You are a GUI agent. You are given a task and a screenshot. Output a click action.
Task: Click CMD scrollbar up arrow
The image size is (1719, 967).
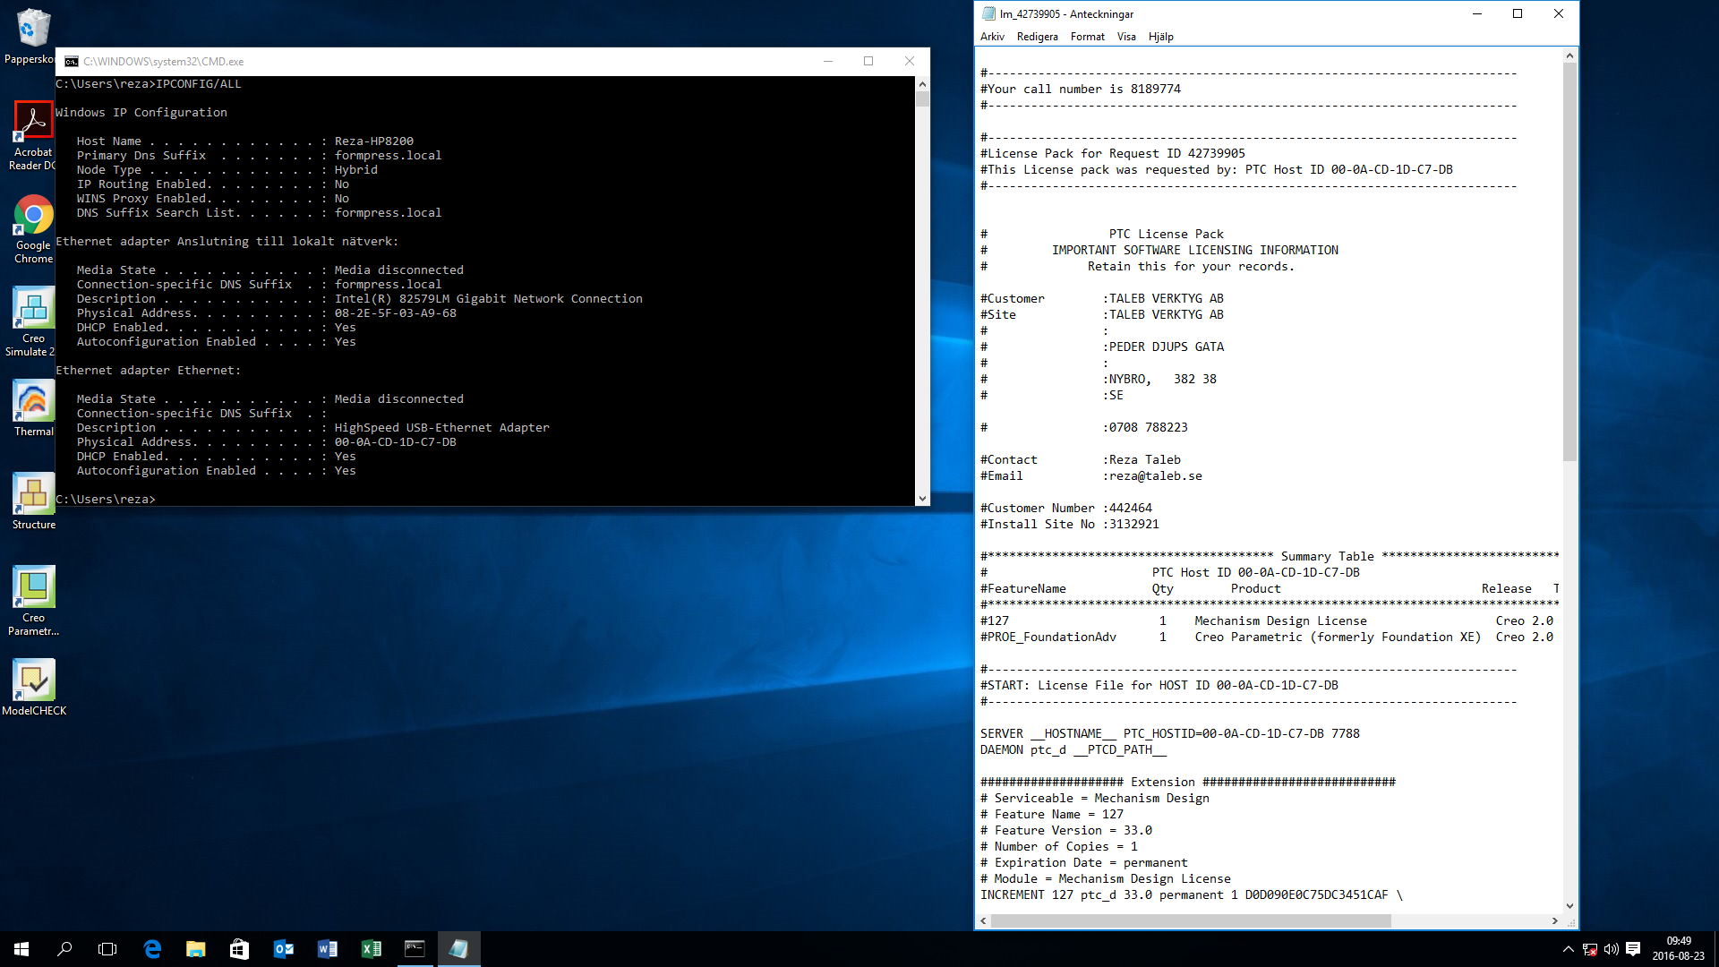point(922,84)
